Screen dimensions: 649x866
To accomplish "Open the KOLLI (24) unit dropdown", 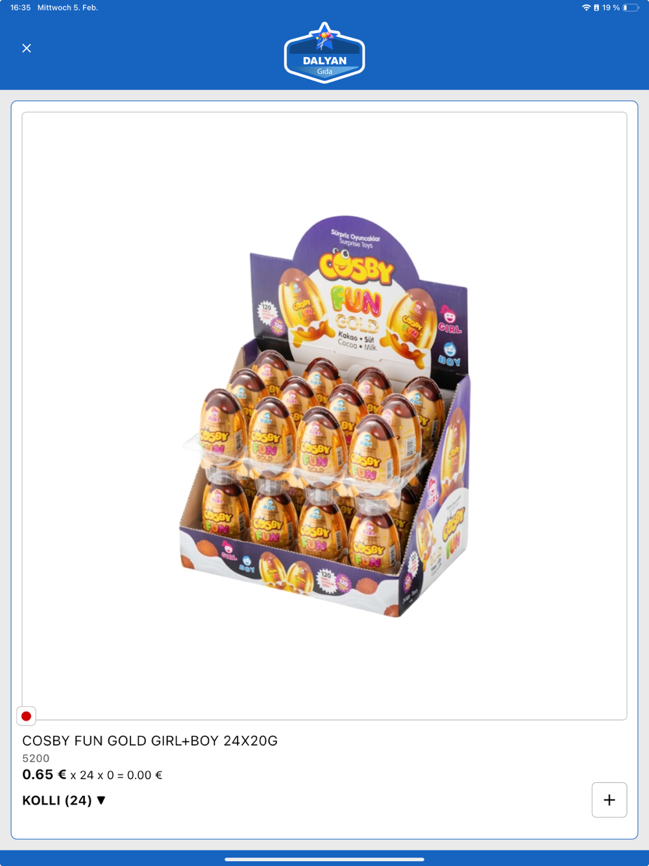I will (x=64, y=800).
